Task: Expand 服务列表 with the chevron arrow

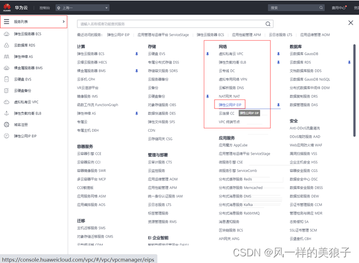Action: coord(64,22)
